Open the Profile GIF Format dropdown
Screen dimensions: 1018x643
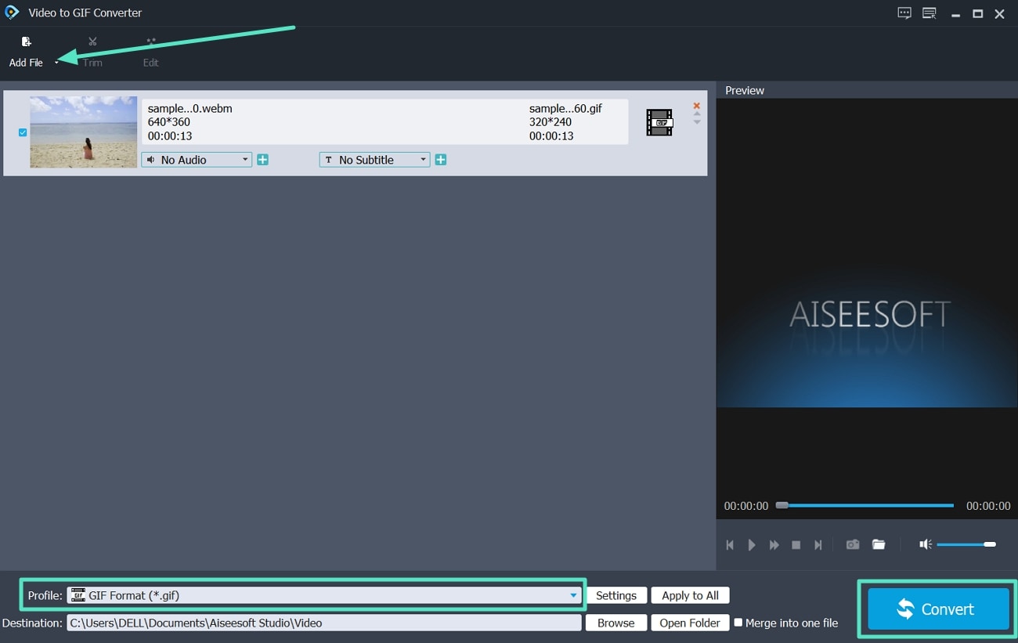(323, 595)
